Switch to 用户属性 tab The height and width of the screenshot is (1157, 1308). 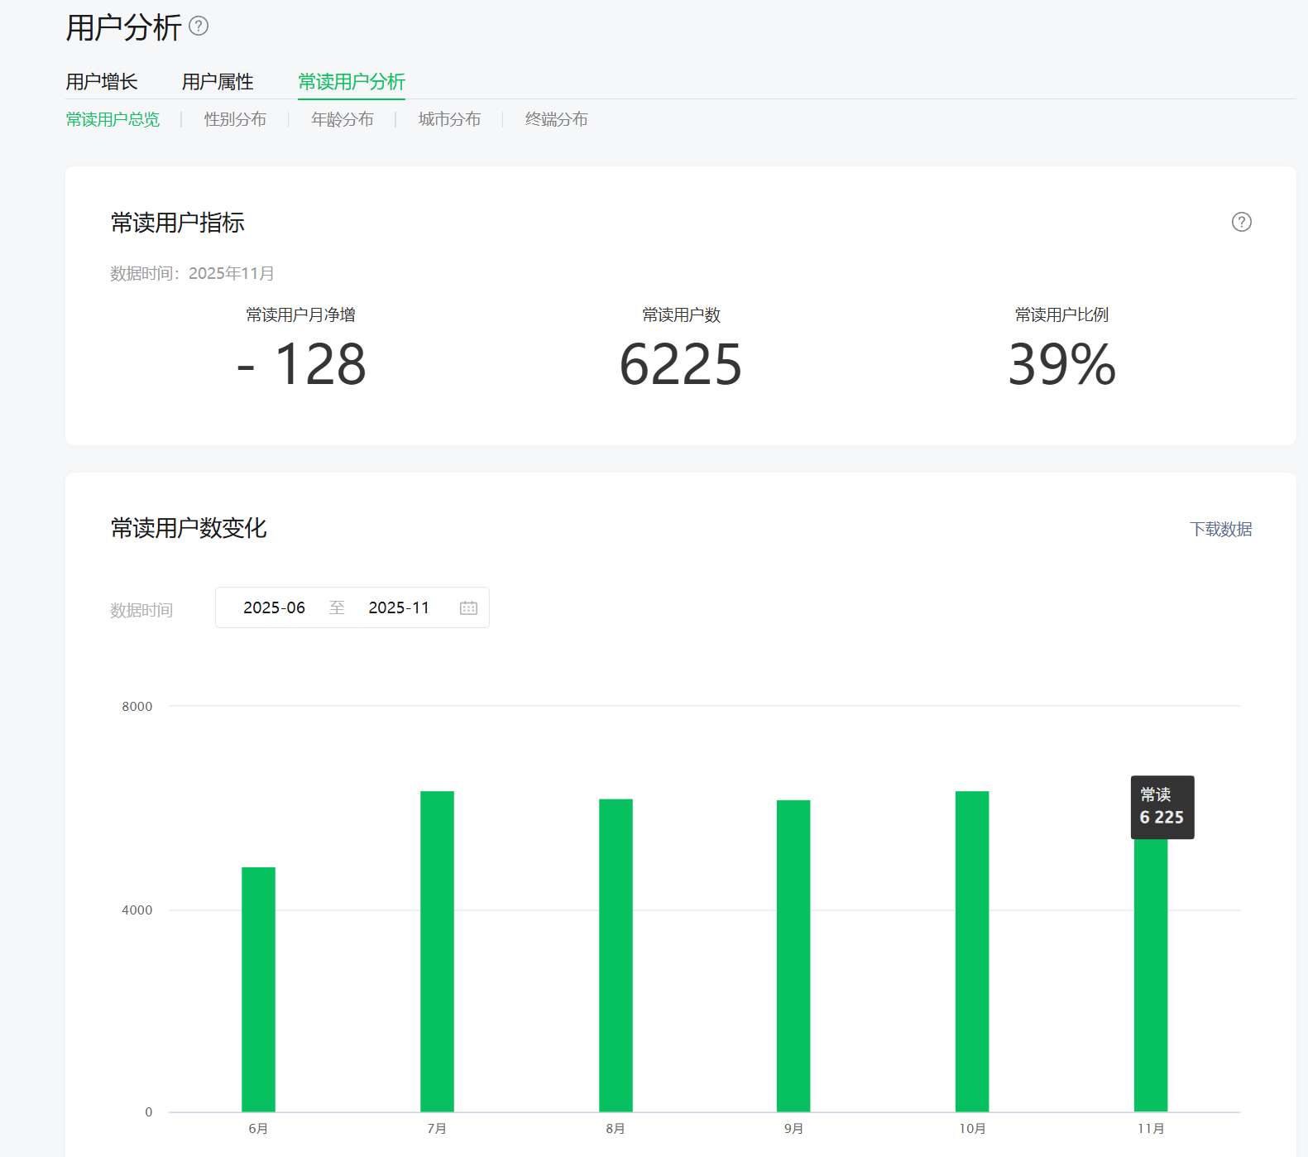click(x=218, y=82)
